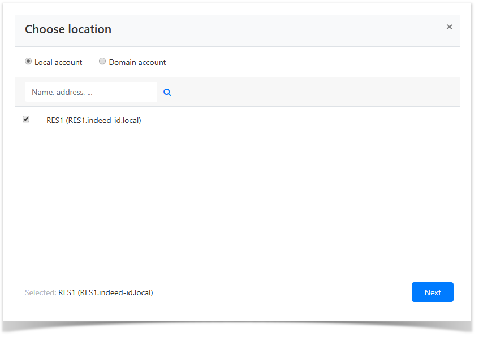Click the Choose location title text
The width and height of the screenshot is (479, 337).
pyautogui.click(x=68, y=29)
